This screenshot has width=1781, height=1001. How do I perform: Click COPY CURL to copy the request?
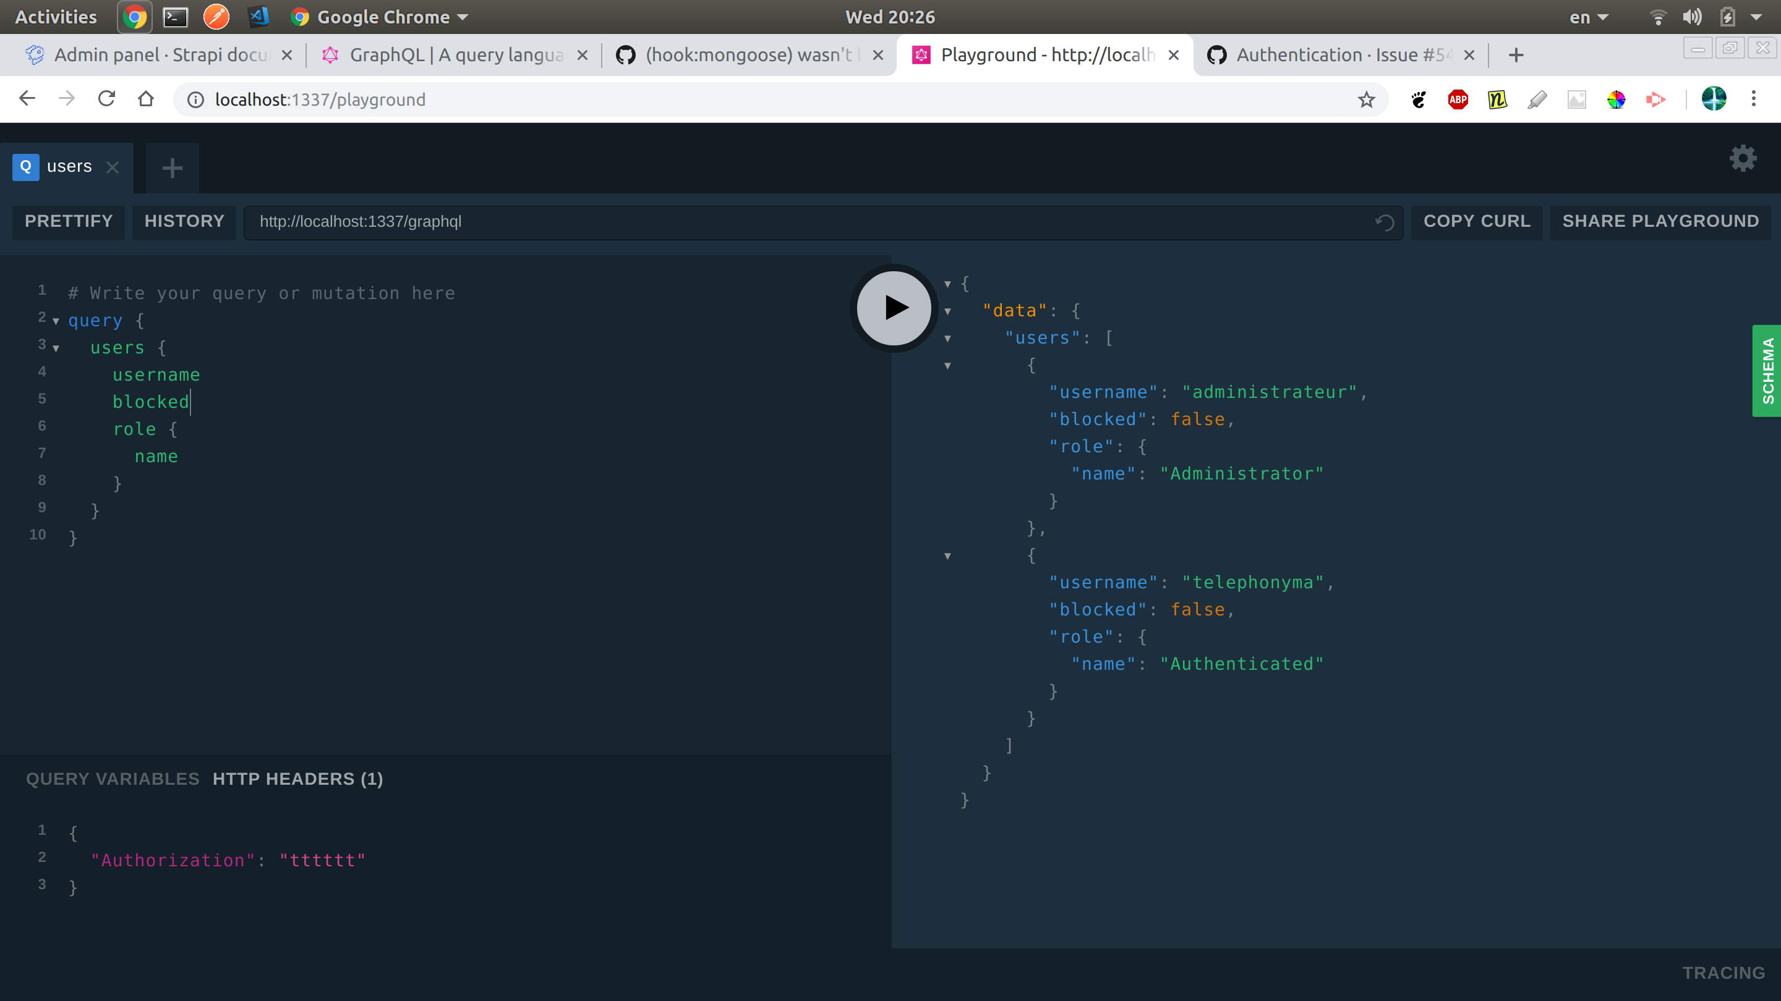[1476, 222]
